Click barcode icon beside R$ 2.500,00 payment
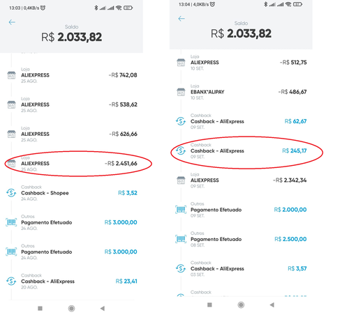349x317 pixels. [181, 239]
